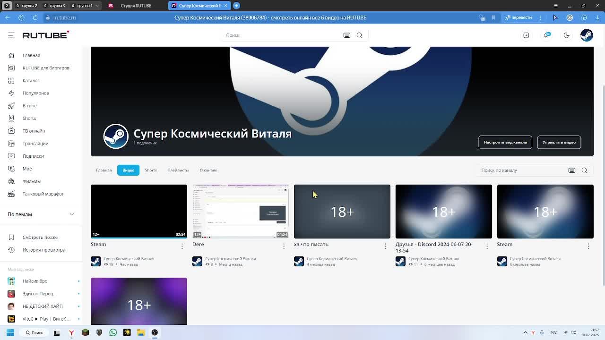Toggle dark theme moon icon
The image size is (605, 340).
[566, 35]
